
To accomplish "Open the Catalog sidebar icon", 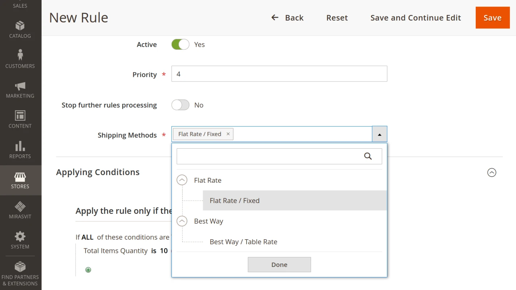I will [20, 26].
